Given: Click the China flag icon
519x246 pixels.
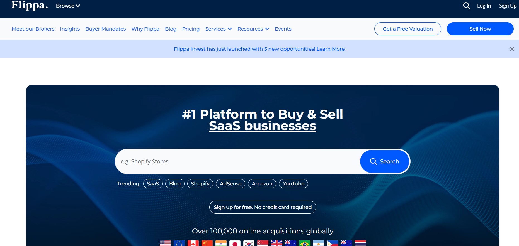Looking at the screenshot, I should (x=207, y=243).
